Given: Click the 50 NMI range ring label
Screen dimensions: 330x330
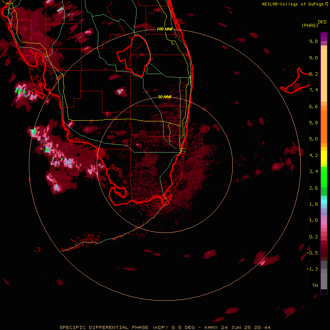Looking at the screenshot, I should tap(165, 97).
